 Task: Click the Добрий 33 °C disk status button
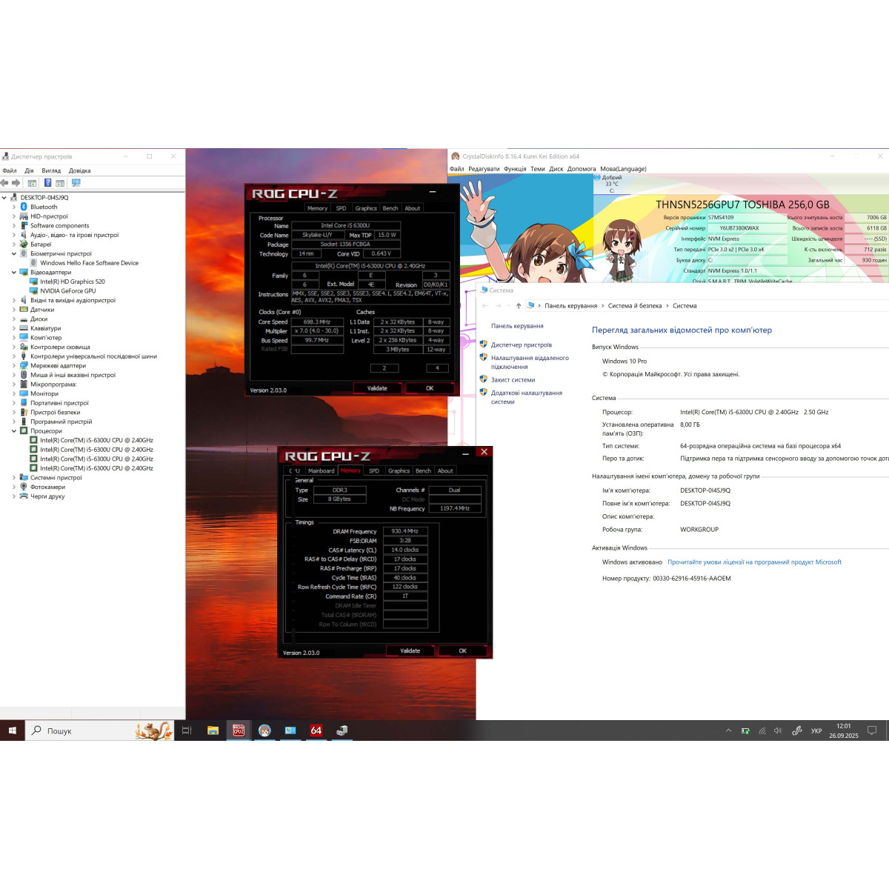[612, 184]
